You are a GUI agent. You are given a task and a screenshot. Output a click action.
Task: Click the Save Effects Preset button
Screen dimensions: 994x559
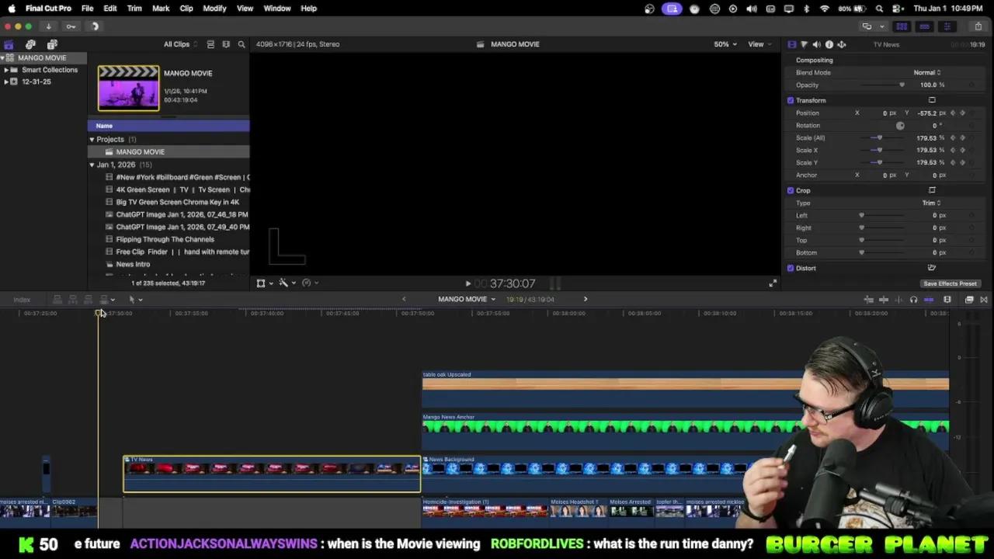[x=950, y=284]
